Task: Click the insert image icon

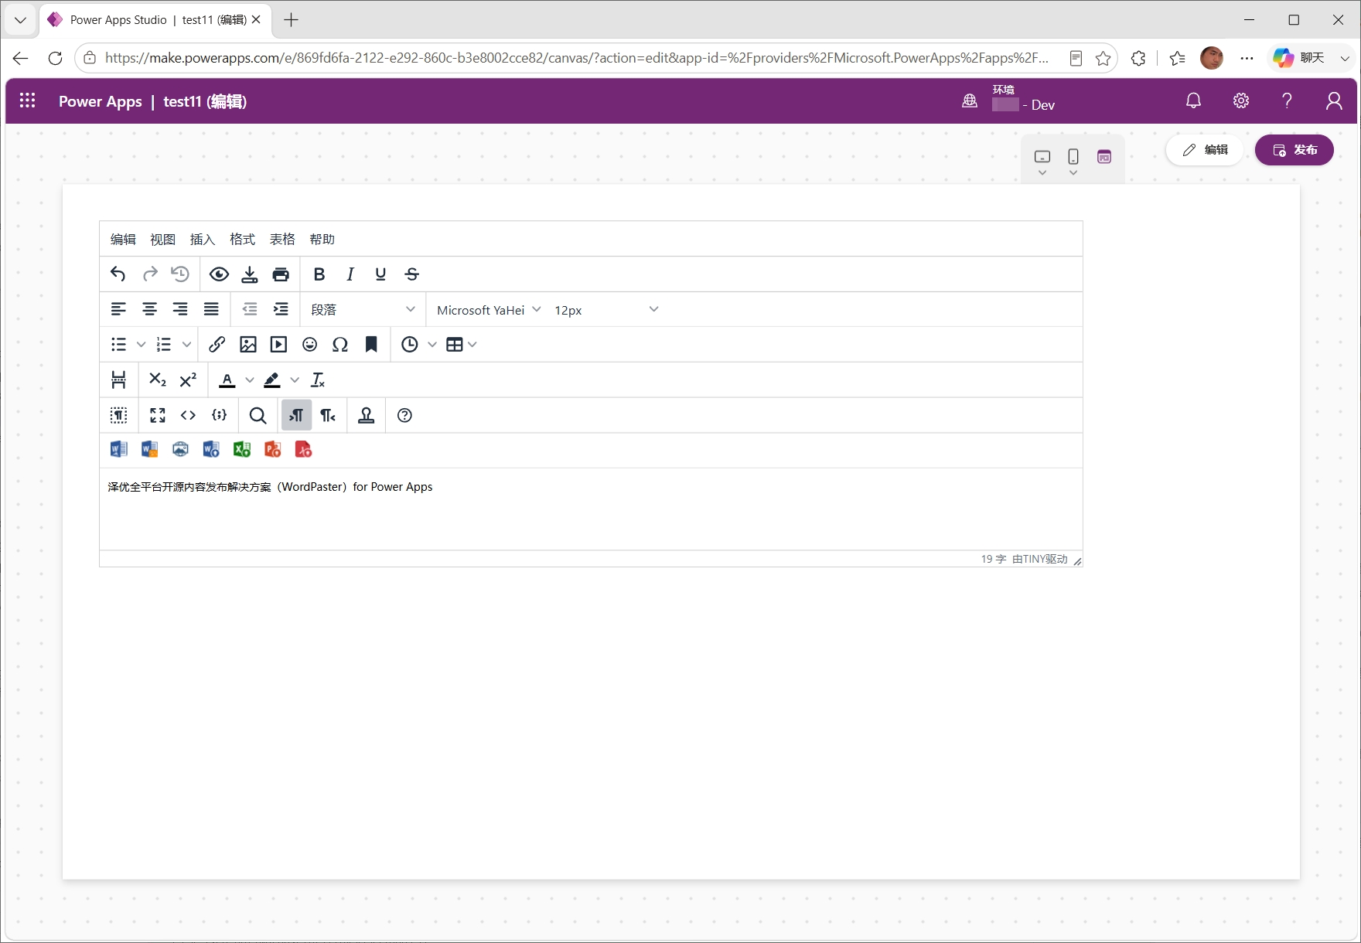Action: tap(248, 345)
